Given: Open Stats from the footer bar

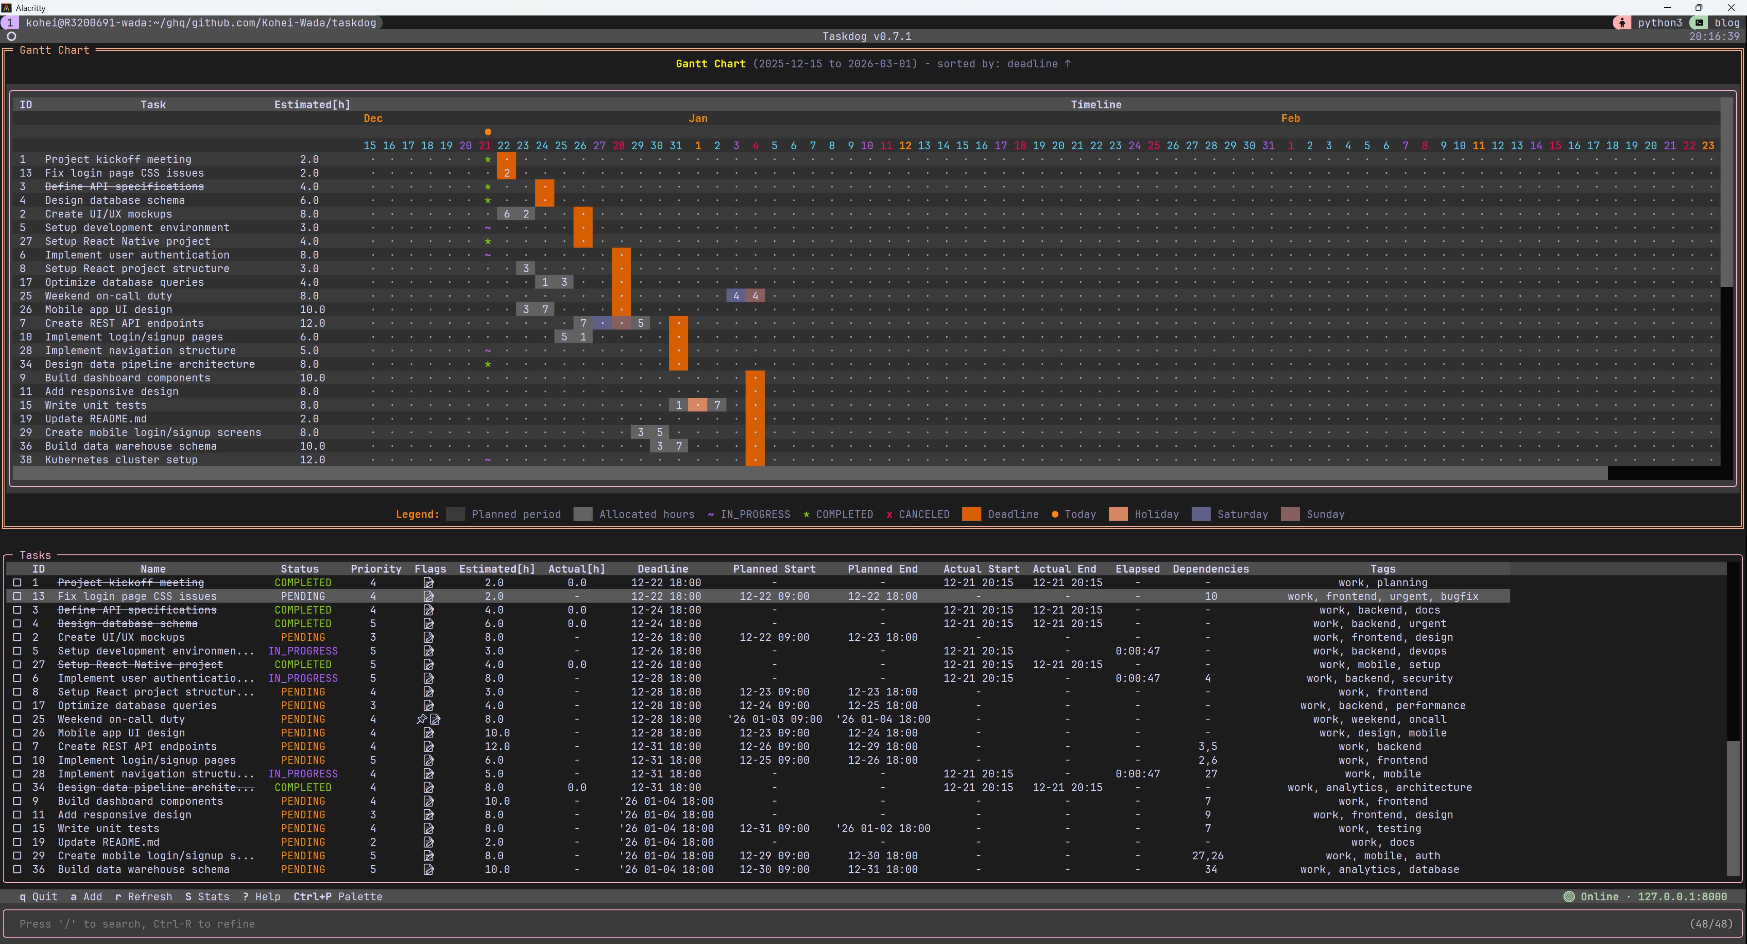Looking at the screenshot, I should 207,897.
